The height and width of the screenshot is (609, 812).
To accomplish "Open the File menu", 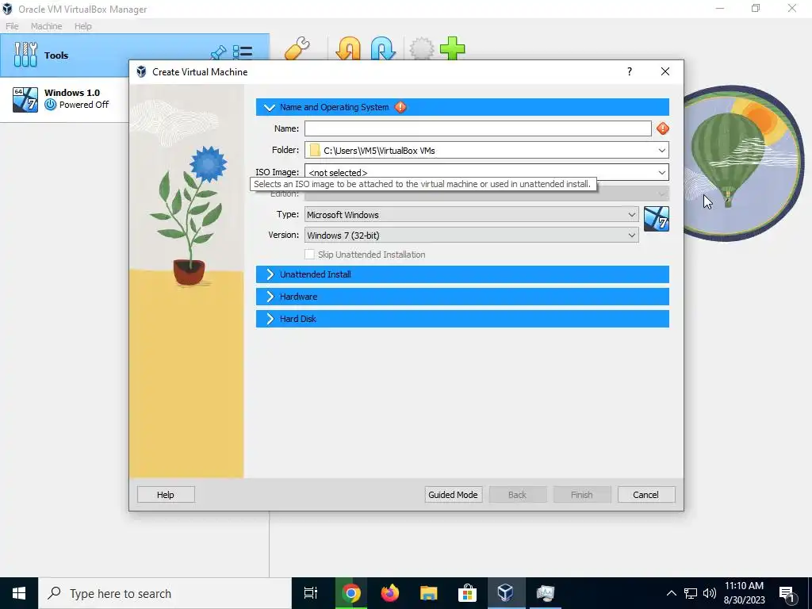I will [12, 26].
